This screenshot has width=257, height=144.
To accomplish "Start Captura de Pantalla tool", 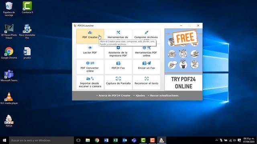I will 118,82.
